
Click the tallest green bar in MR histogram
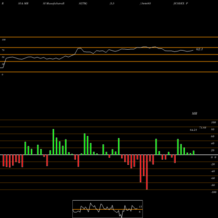pyautogui.click(x=53, y=142)
